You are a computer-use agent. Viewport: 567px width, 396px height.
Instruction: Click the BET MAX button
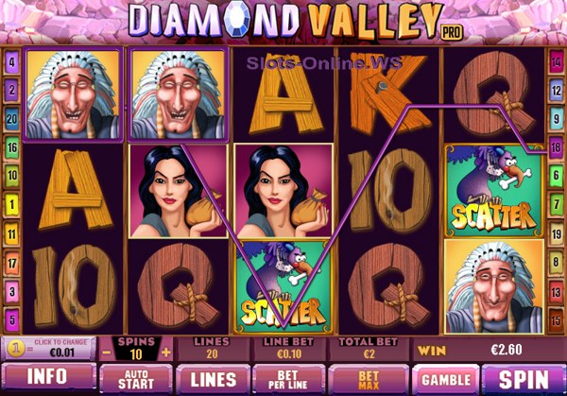tap(369, 379)
